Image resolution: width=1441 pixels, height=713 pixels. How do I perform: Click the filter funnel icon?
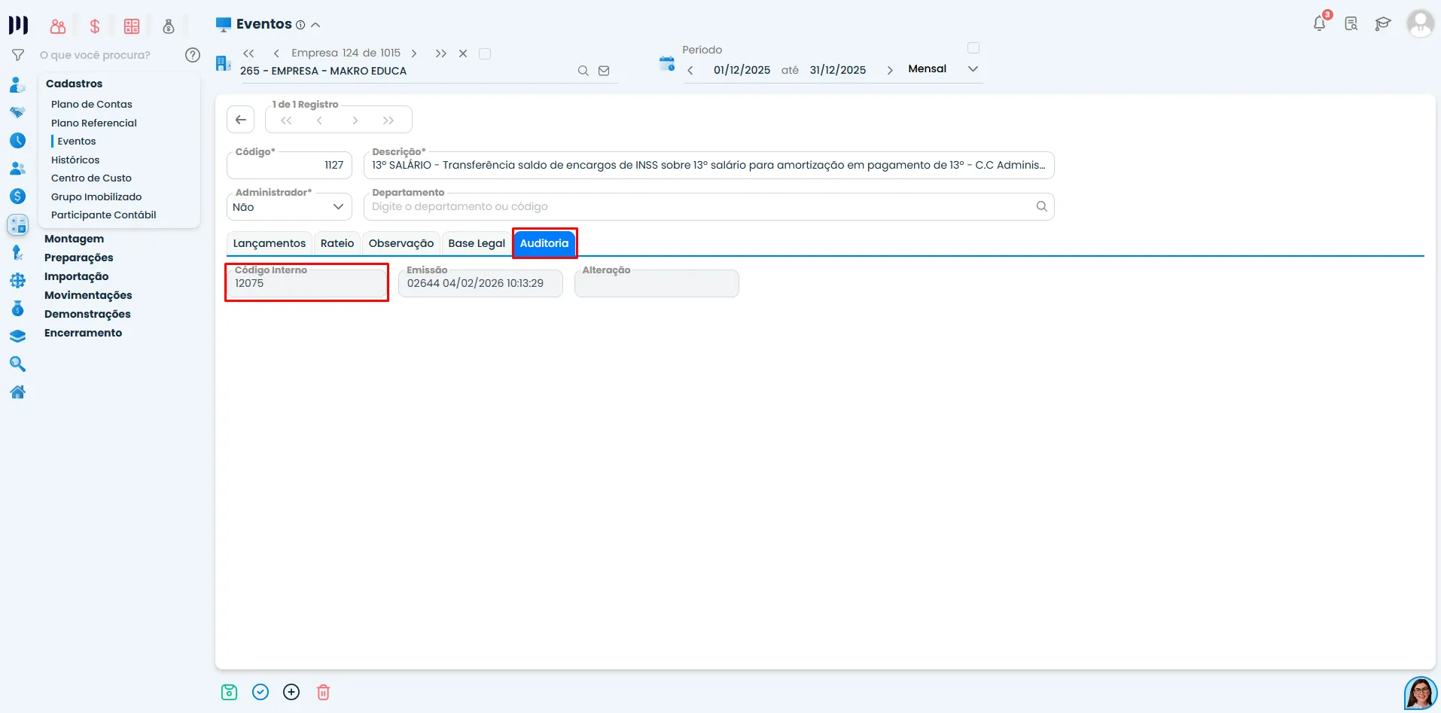(18, 55)
